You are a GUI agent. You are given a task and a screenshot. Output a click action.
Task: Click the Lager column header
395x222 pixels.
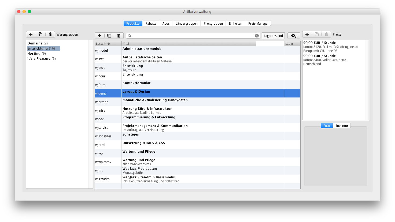292,43
